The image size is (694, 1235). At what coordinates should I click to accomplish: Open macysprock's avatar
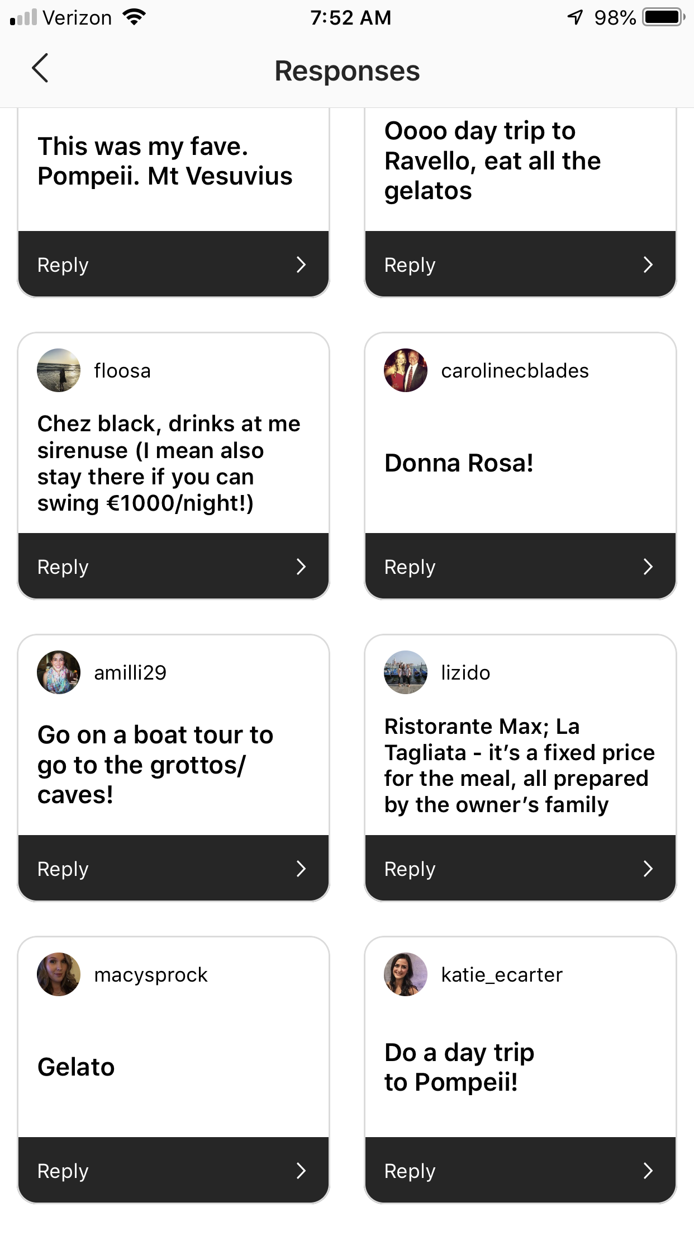coord(59,974)
